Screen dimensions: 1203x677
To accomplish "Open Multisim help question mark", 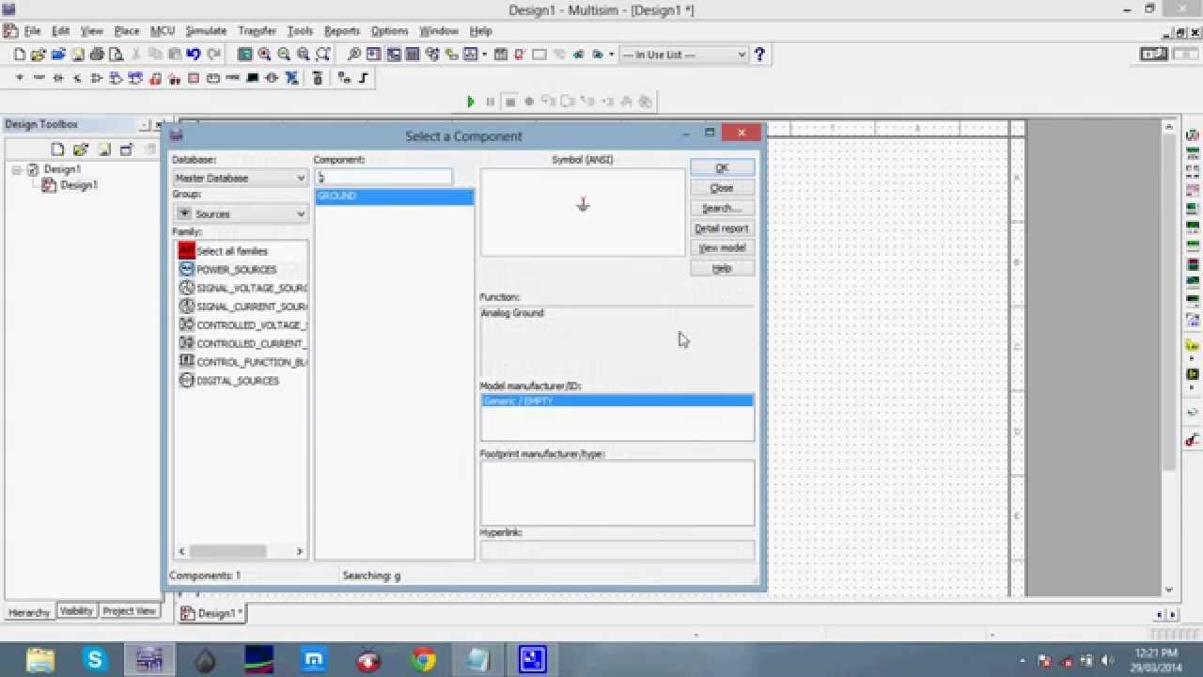I will pos(759,55).
